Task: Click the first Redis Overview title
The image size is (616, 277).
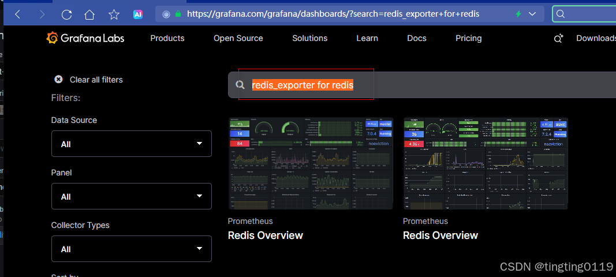Action: pos(265,235)
